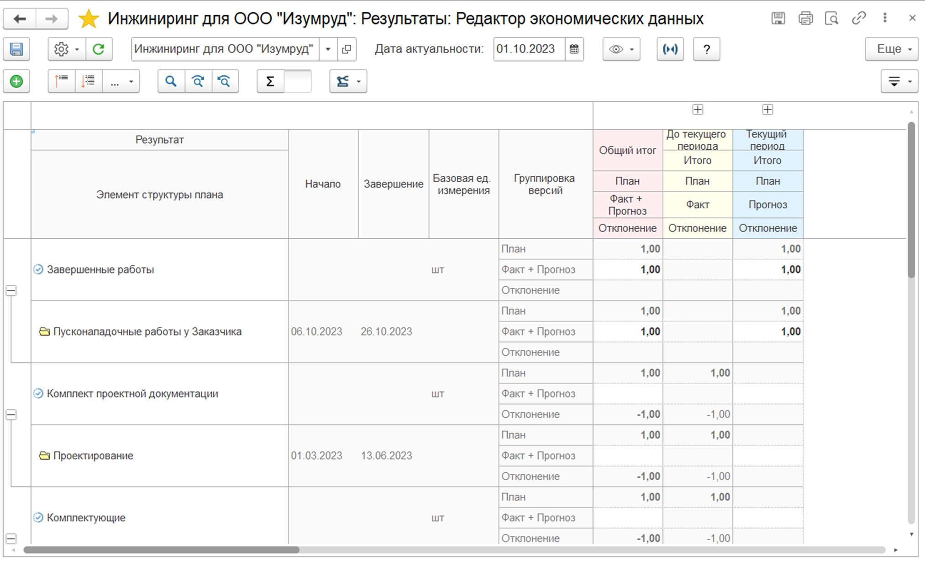925x562 pixels.
Task: Open calendar picker for Дата актуальности
Action: [x=574, y=49]
